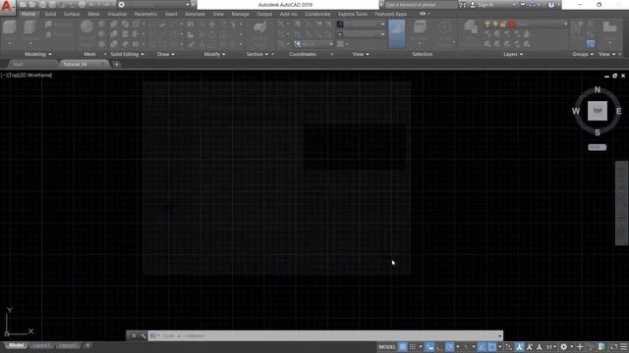Screen dimensions: 629x353
Task: Toggle the drawing grid display
Action: [x=402, y=347]
